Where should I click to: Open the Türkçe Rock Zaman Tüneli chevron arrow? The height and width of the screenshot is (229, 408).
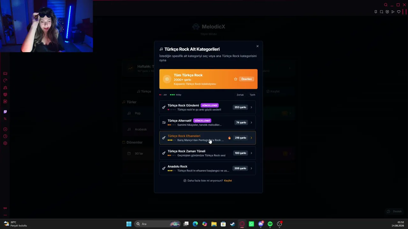pos(251,153)
